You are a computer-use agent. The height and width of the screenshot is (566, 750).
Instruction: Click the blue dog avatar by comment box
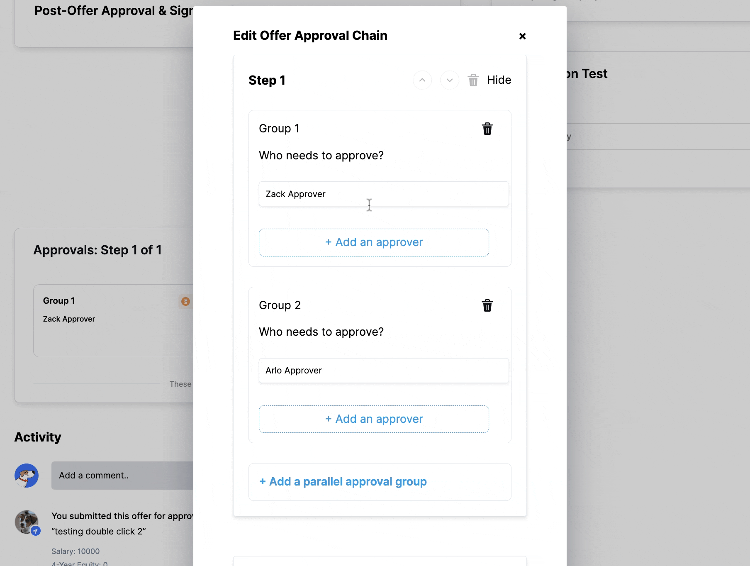tap(27, 476)
